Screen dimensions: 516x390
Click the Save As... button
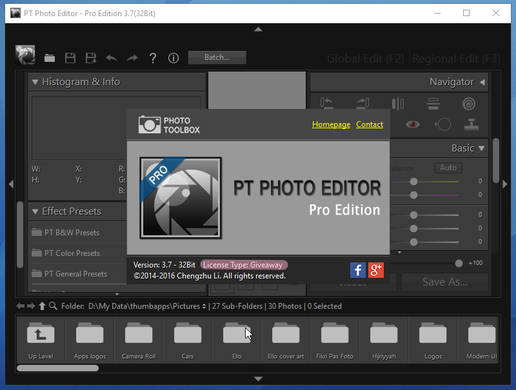click(x=445, y=282)
